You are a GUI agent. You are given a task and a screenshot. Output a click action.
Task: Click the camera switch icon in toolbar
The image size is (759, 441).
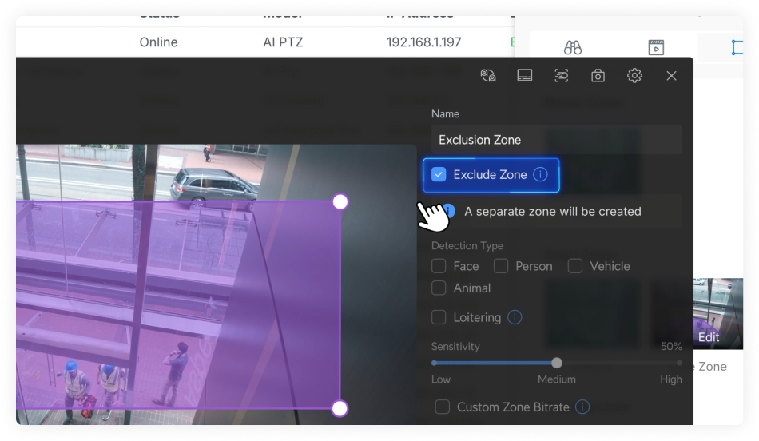[x=488, y=75]
